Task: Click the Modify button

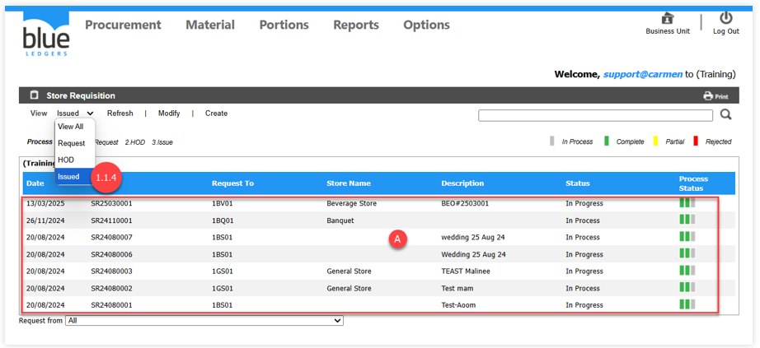Action: point(169,114)
